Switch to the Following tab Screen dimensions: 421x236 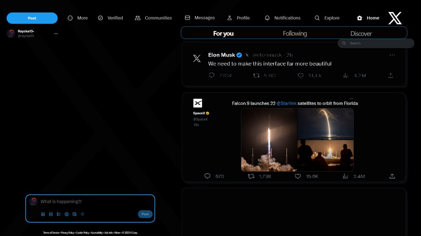click(x=295, y=34)
